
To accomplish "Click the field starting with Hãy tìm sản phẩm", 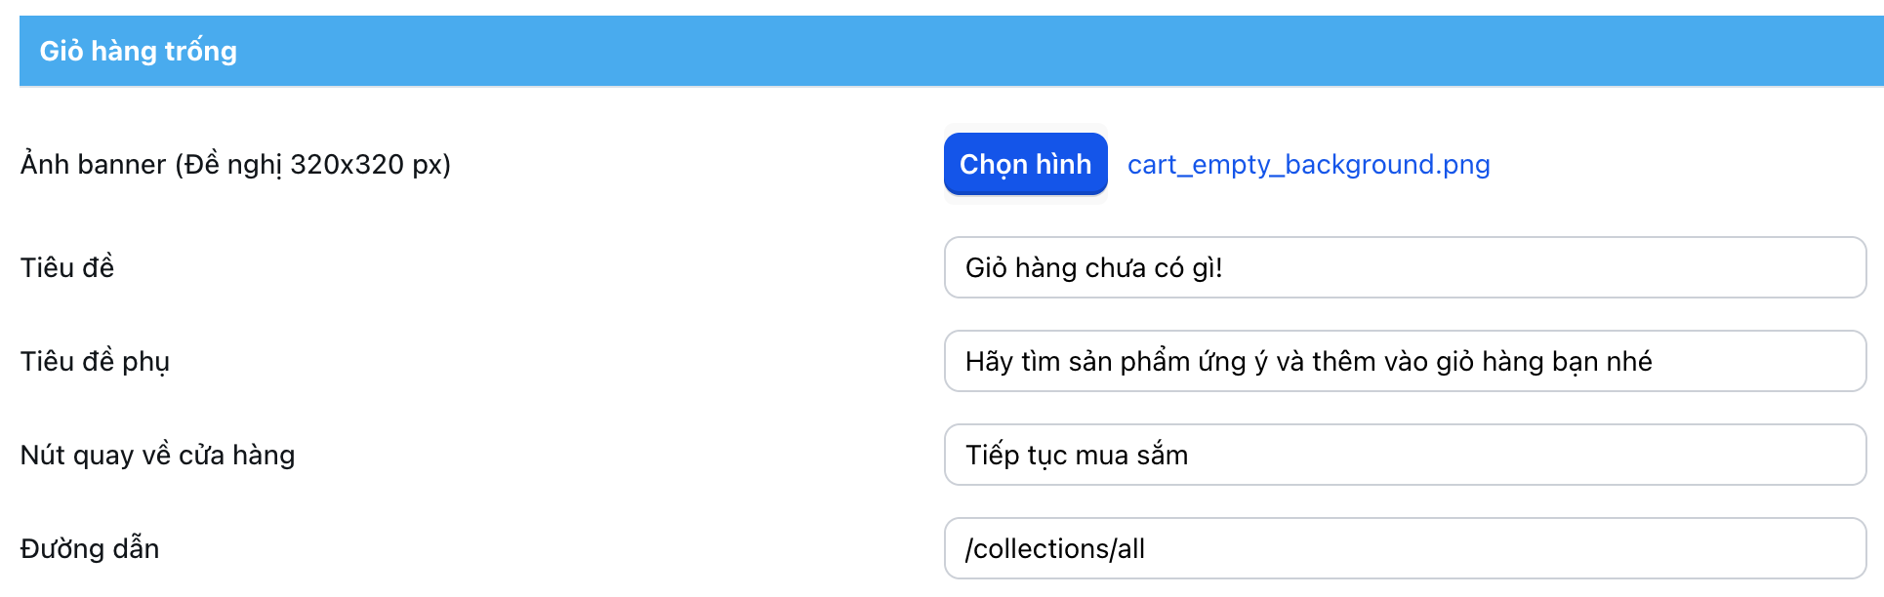I will (x=1308, y=361).
